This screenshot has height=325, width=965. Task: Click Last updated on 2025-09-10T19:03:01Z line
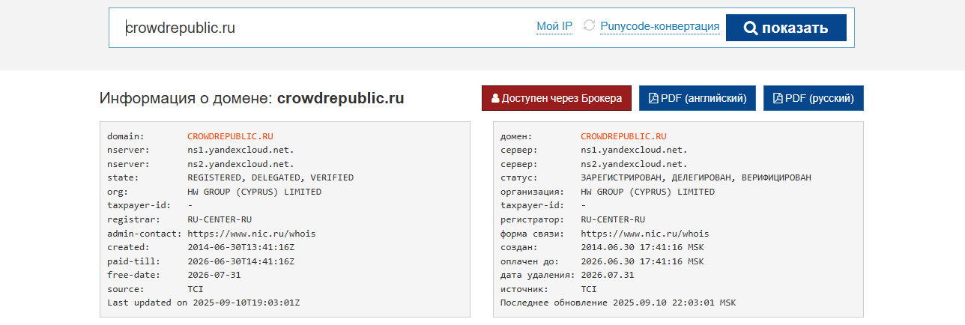pos(203,303)
